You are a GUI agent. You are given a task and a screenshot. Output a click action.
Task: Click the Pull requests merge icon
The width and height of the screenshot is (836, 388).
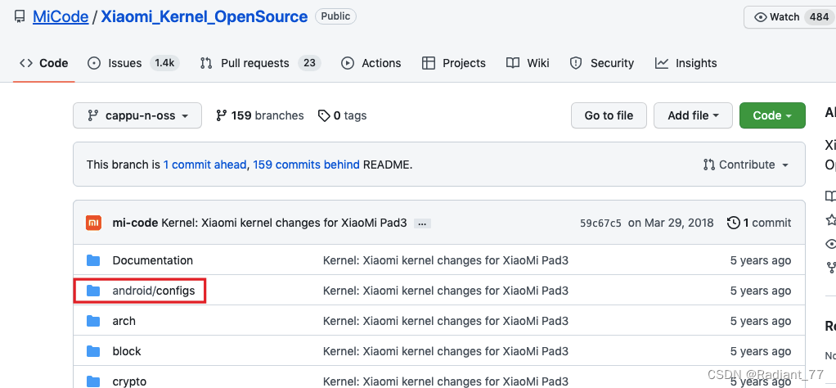tap(206, 63)
